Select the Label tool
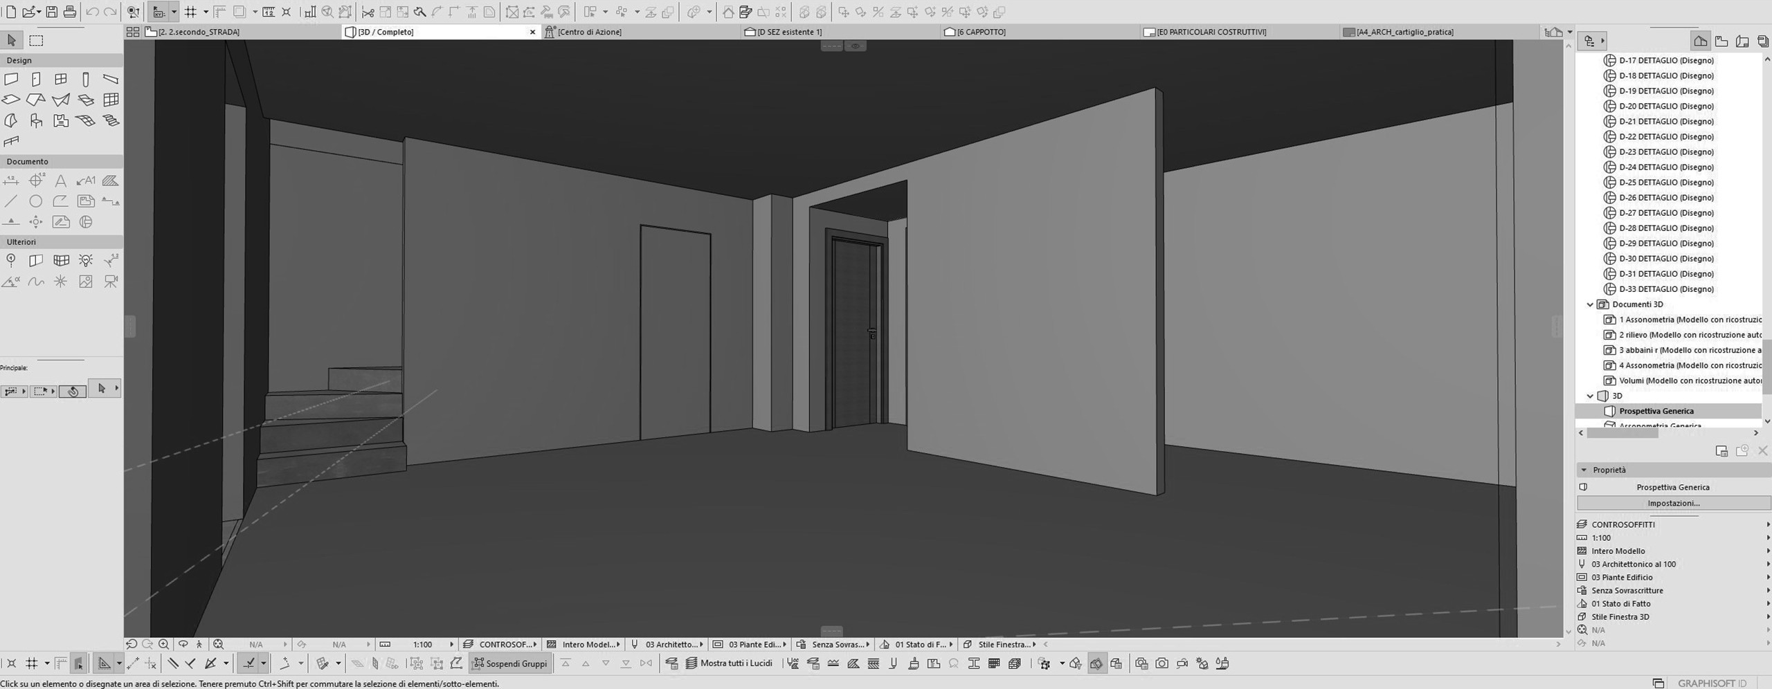 point(86,181)
